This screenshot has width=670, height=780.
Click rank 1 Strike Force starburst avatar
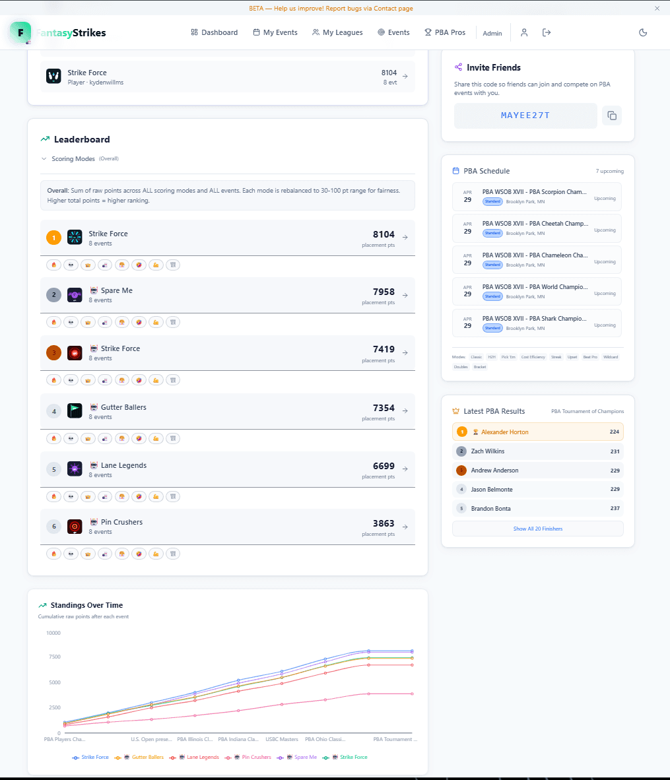[75, 238]
